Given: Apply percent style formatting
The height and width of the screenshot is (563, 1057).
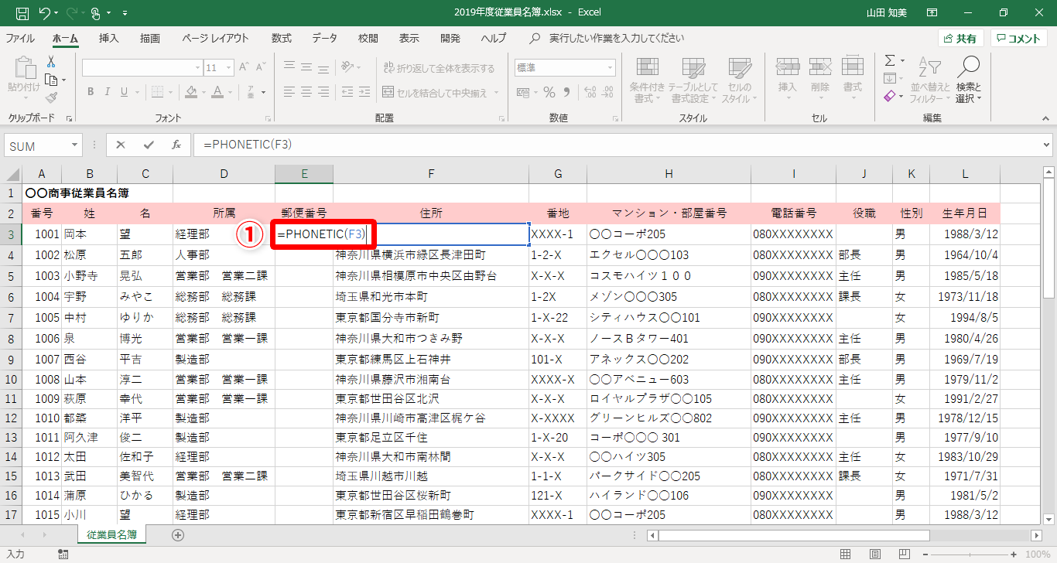Looking at the screenshot, I should 549,93.
